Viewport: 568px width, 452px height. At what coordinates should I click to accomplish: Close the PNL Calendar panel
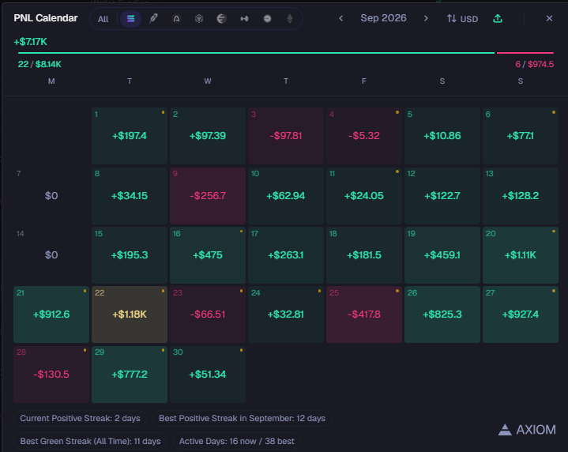point(549,18)
